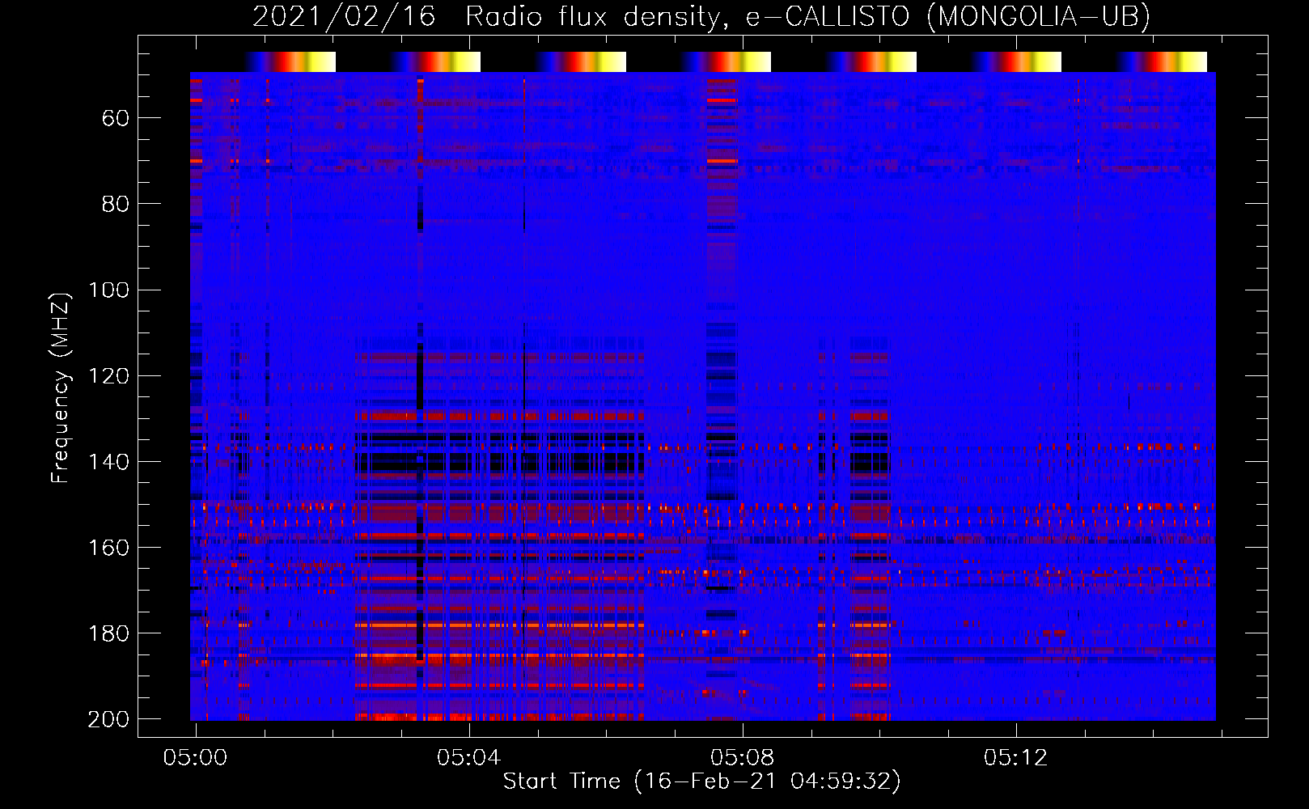This screenshot has width=1309, height=809.
Task: Click the 160 frequency tick label
Action: tap(108, 548)
